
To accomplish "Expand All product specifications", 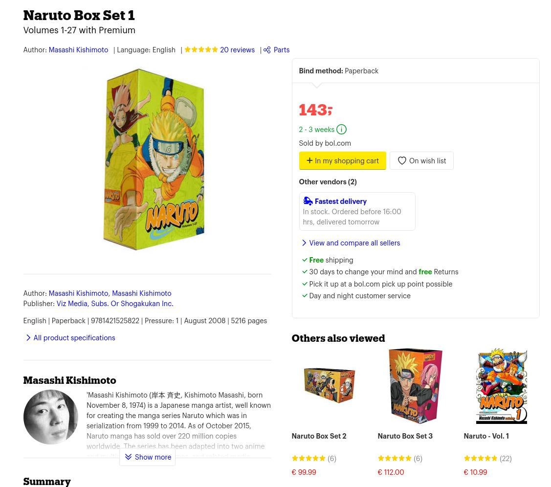I will (x=74, y=338).
